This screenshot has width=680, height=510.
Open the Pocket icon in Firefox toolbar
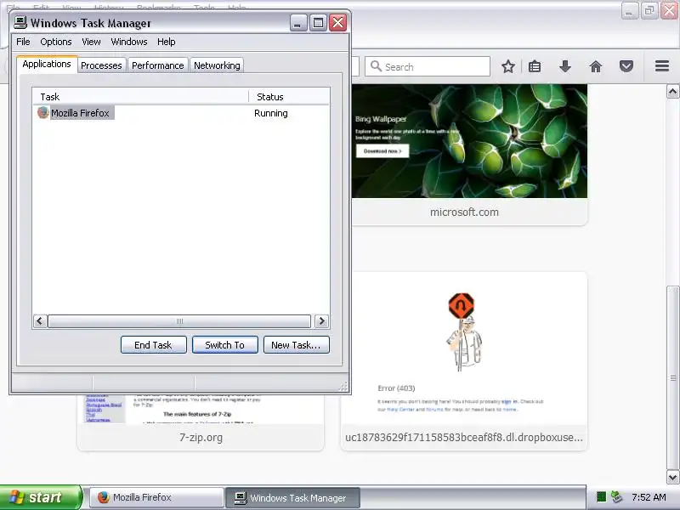(x=626, y=66)
